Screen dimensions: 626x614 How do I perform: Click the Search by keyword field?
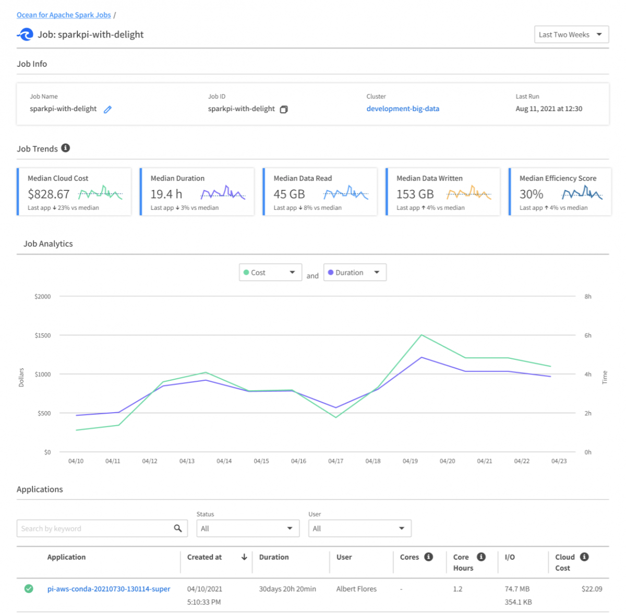click(x=102, y=528)
